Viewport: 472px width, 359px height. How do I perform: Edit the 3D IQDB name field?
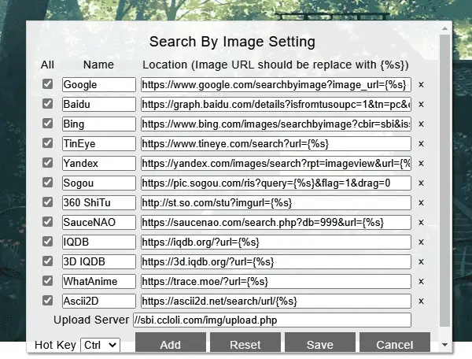[x=99, y=261]
